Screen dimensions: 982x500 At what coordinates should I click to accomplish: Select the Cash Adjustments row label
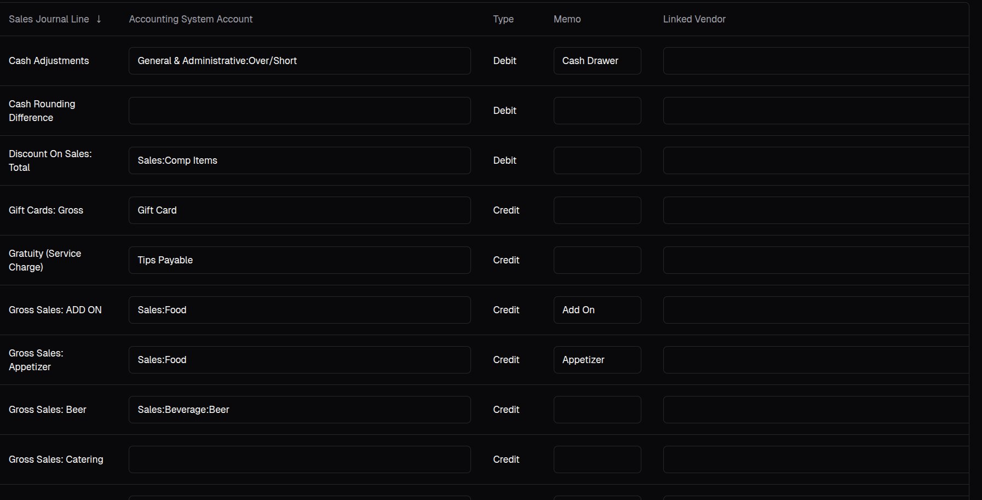(49, 61)
